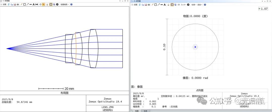Image resolution: width=272 pixels, height=112 pixels.
Task: Select the dimension measure tool in layout
Action: pos(37,5)
